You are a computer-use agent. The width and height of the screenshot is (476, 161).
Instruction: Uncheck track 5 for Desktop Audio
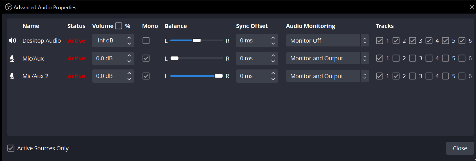pos(445,41)
